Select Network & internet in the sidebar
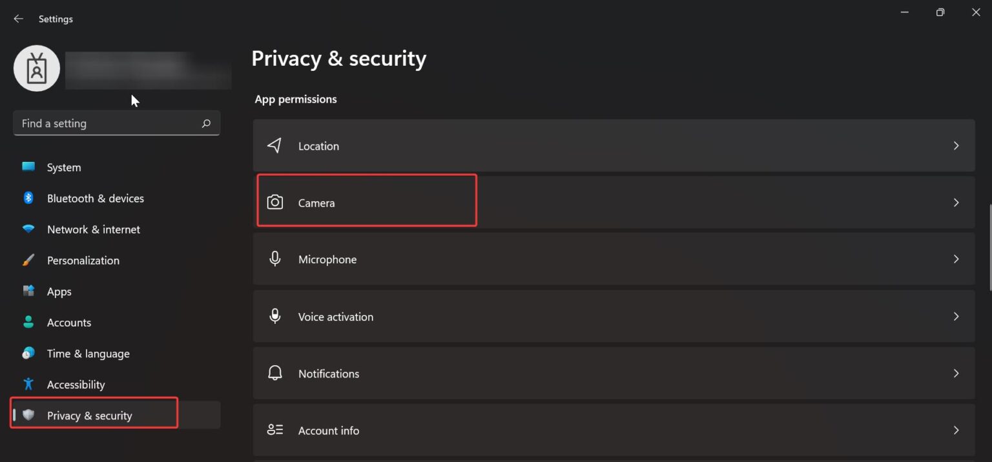 click(x=93, y=229)
